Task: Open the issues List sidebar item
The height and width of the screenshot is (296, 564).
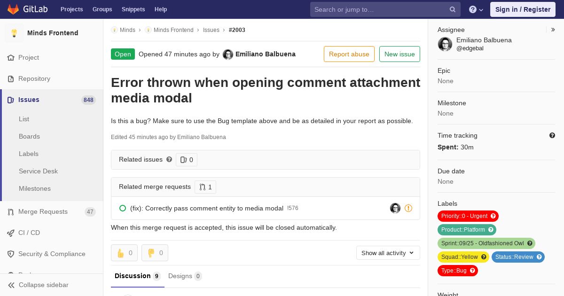Action: pyautogui.click(x=24, y=119)
